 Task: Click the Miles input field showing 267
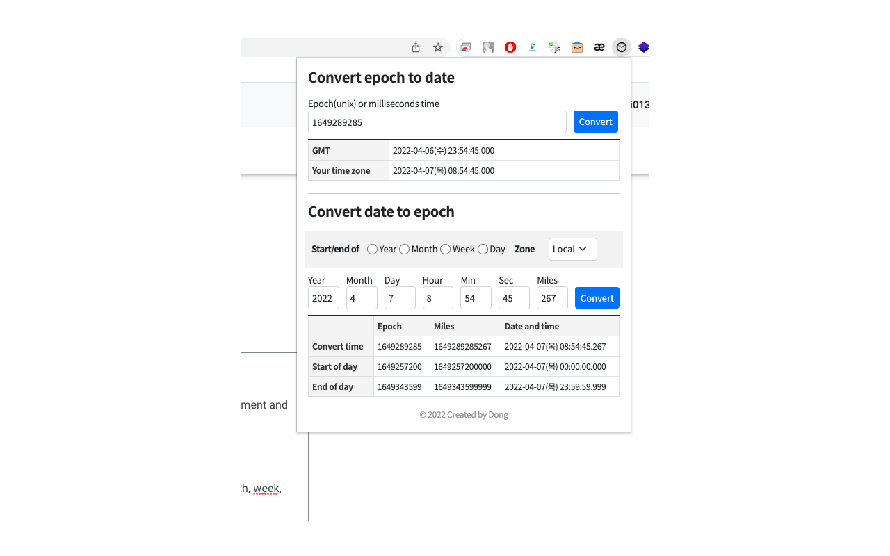(551, 297)
